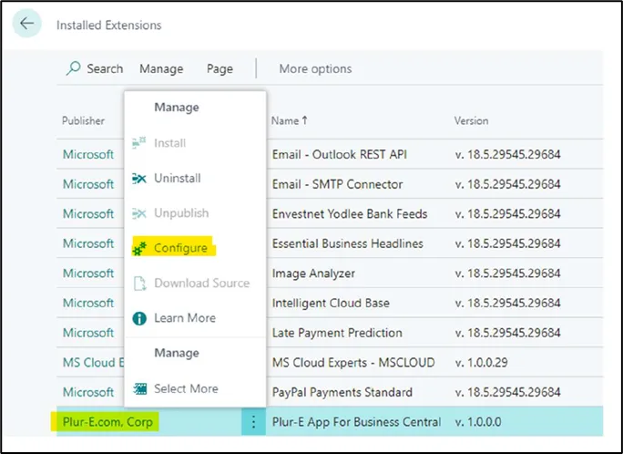Click the Download Source document icon
Screen dimensions: 623x454
139,284
